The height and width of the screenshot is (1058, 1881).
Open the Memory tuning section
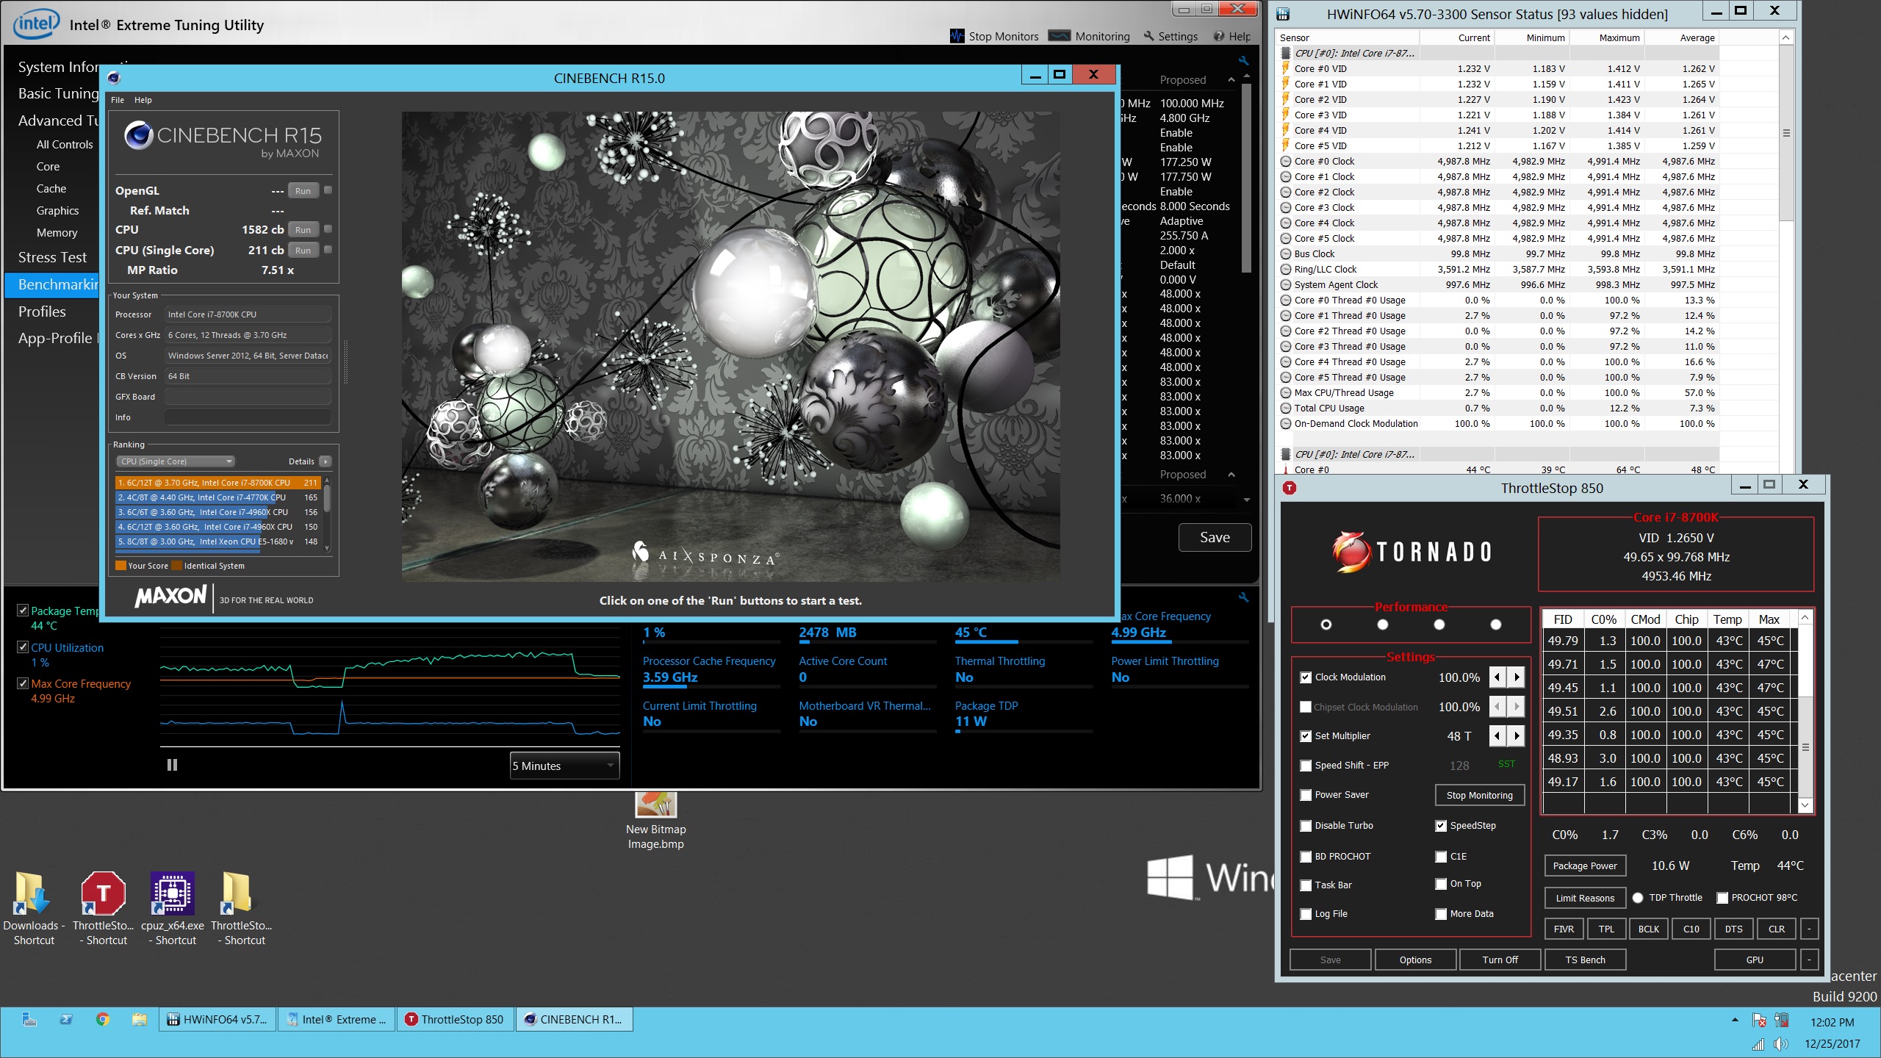[x=57, y=233]
